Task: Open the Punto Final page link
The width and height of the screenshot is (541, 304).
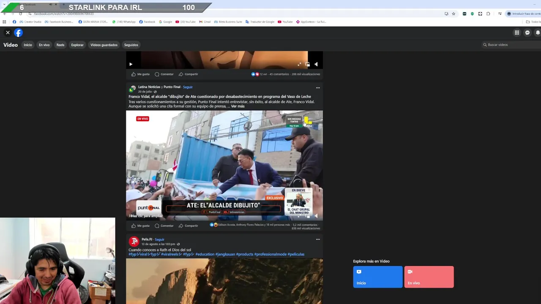Action: [x=172, y=87]
